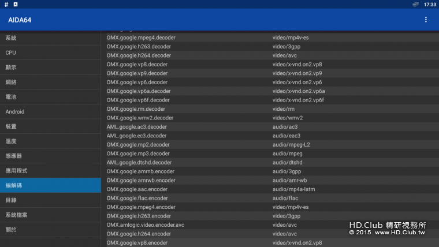Click the audio/eac3 value
This screenshot has width=439, height=247.
click(x=287, y=136)
